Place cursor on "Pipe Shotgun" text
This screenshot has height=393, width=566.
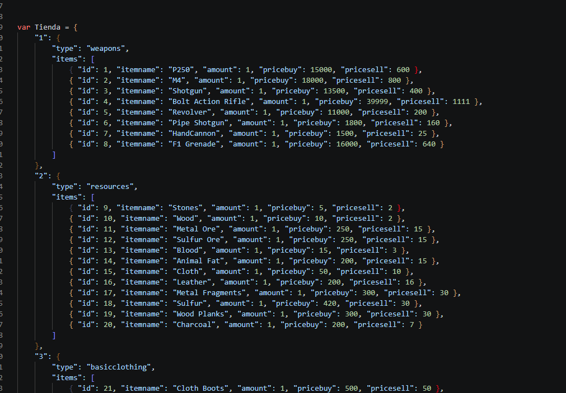(x=200, y=122)
